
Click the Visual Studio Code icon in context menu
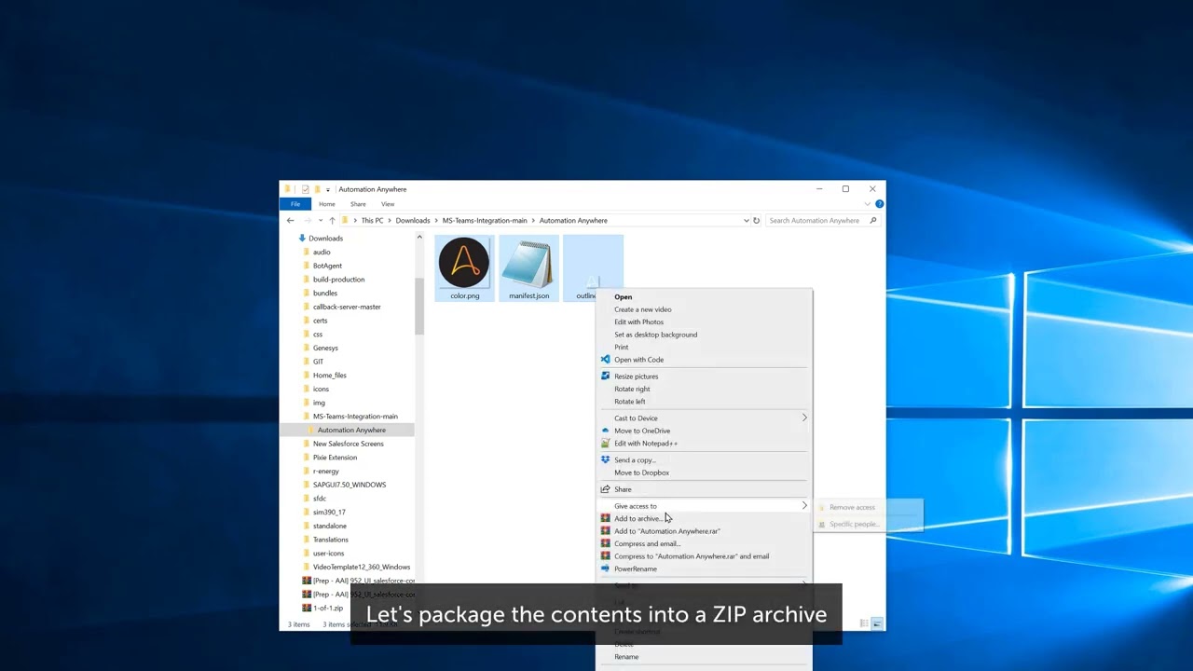coord(605,360)
